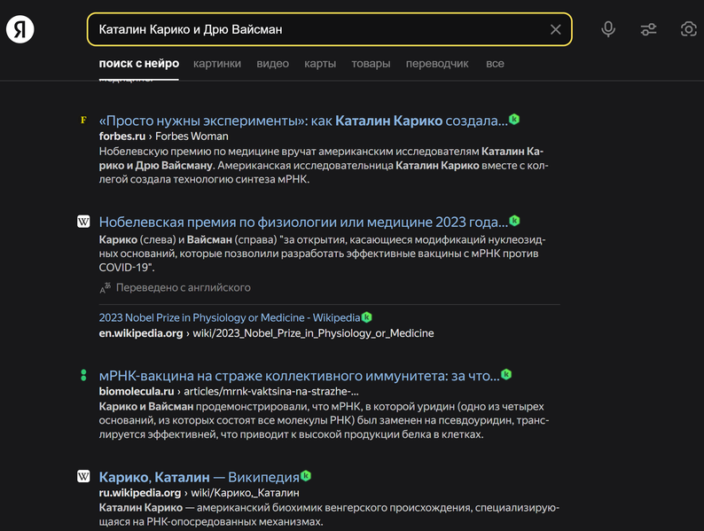Screen dimensions: 704x531
Task: Open 2023 Nobel Prize English Wikipedia link
Action: (x=230, y=317)
